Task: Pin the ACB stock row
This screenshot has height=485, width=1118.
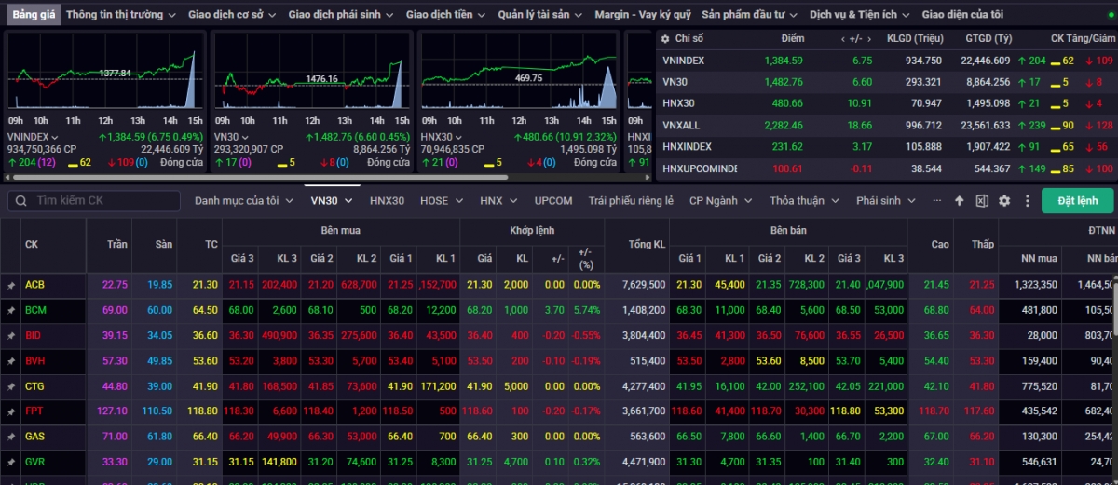Action: [11, 285]
